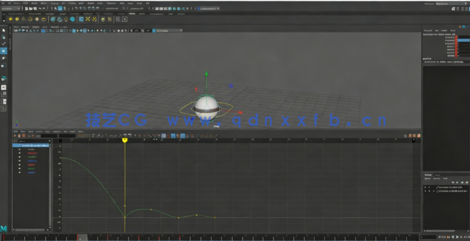The height and width of the screenshot is (241, 470).
Task: Click the yellow current-time marker in Graph Editor
Action: click(124, 140)
